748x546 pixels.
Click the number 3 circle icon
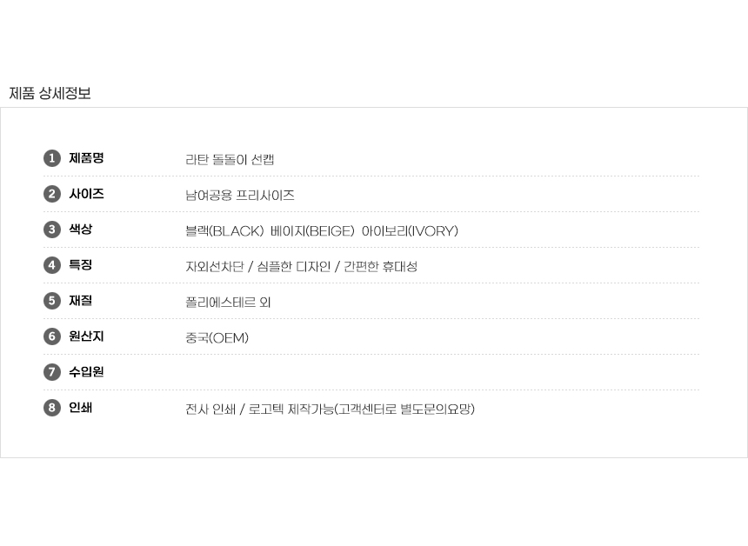click(52, 230)
